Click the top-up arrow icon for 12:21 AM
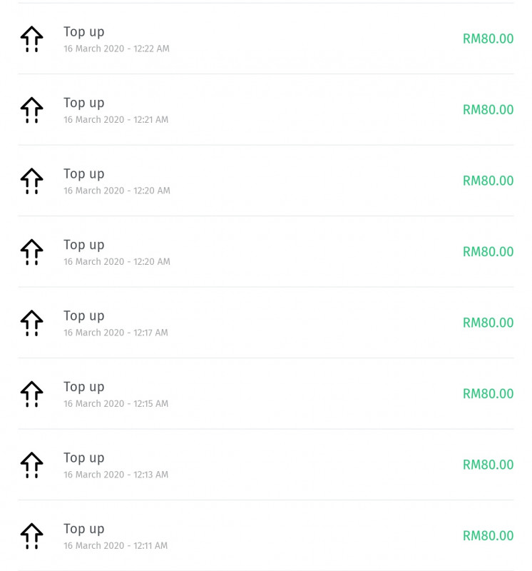The height and width of the screenshot is (571, 532). (x=31, y=110)
